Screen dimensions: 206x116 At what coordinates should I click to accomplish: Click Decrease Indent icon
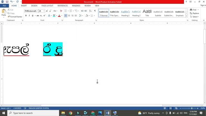tap(82, 11)
